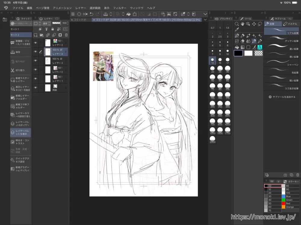301x225 pixels.
Task: Choose brush size 25 preset
Action: (220, 70)
